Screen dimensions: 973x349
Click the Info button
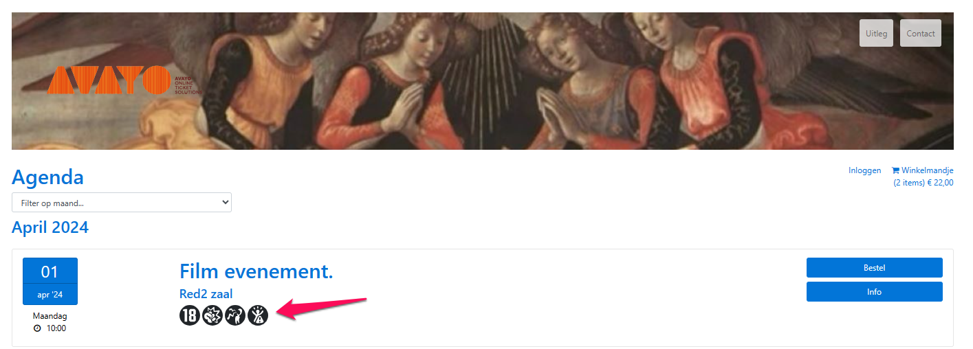(x=874, y=292)
